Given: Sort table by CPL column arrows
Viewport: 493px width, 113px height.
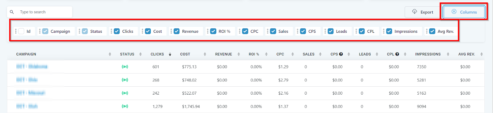Looking at the screenshot, I should click(405, 54).
